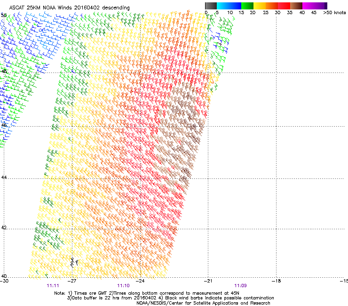Click the note "Times along bottom correspond to measurement at 45N"
This screenshot has height=306, width=348.
[176, 293]
